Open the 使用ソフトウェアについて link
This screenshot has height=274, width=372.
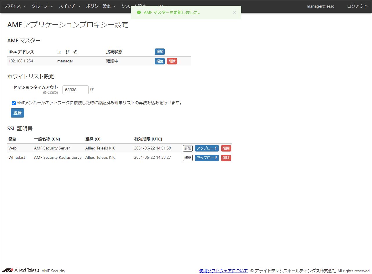(223, 270)
